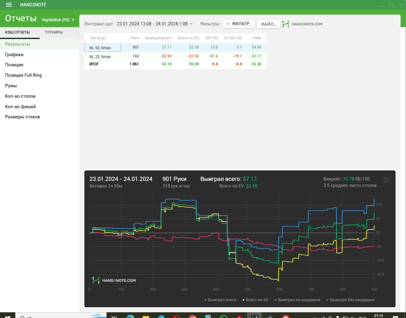Image resolution: width=406 pixels, height=318 pixels.
Task: Open chart settings gear icon
Action: pos(386,180)
